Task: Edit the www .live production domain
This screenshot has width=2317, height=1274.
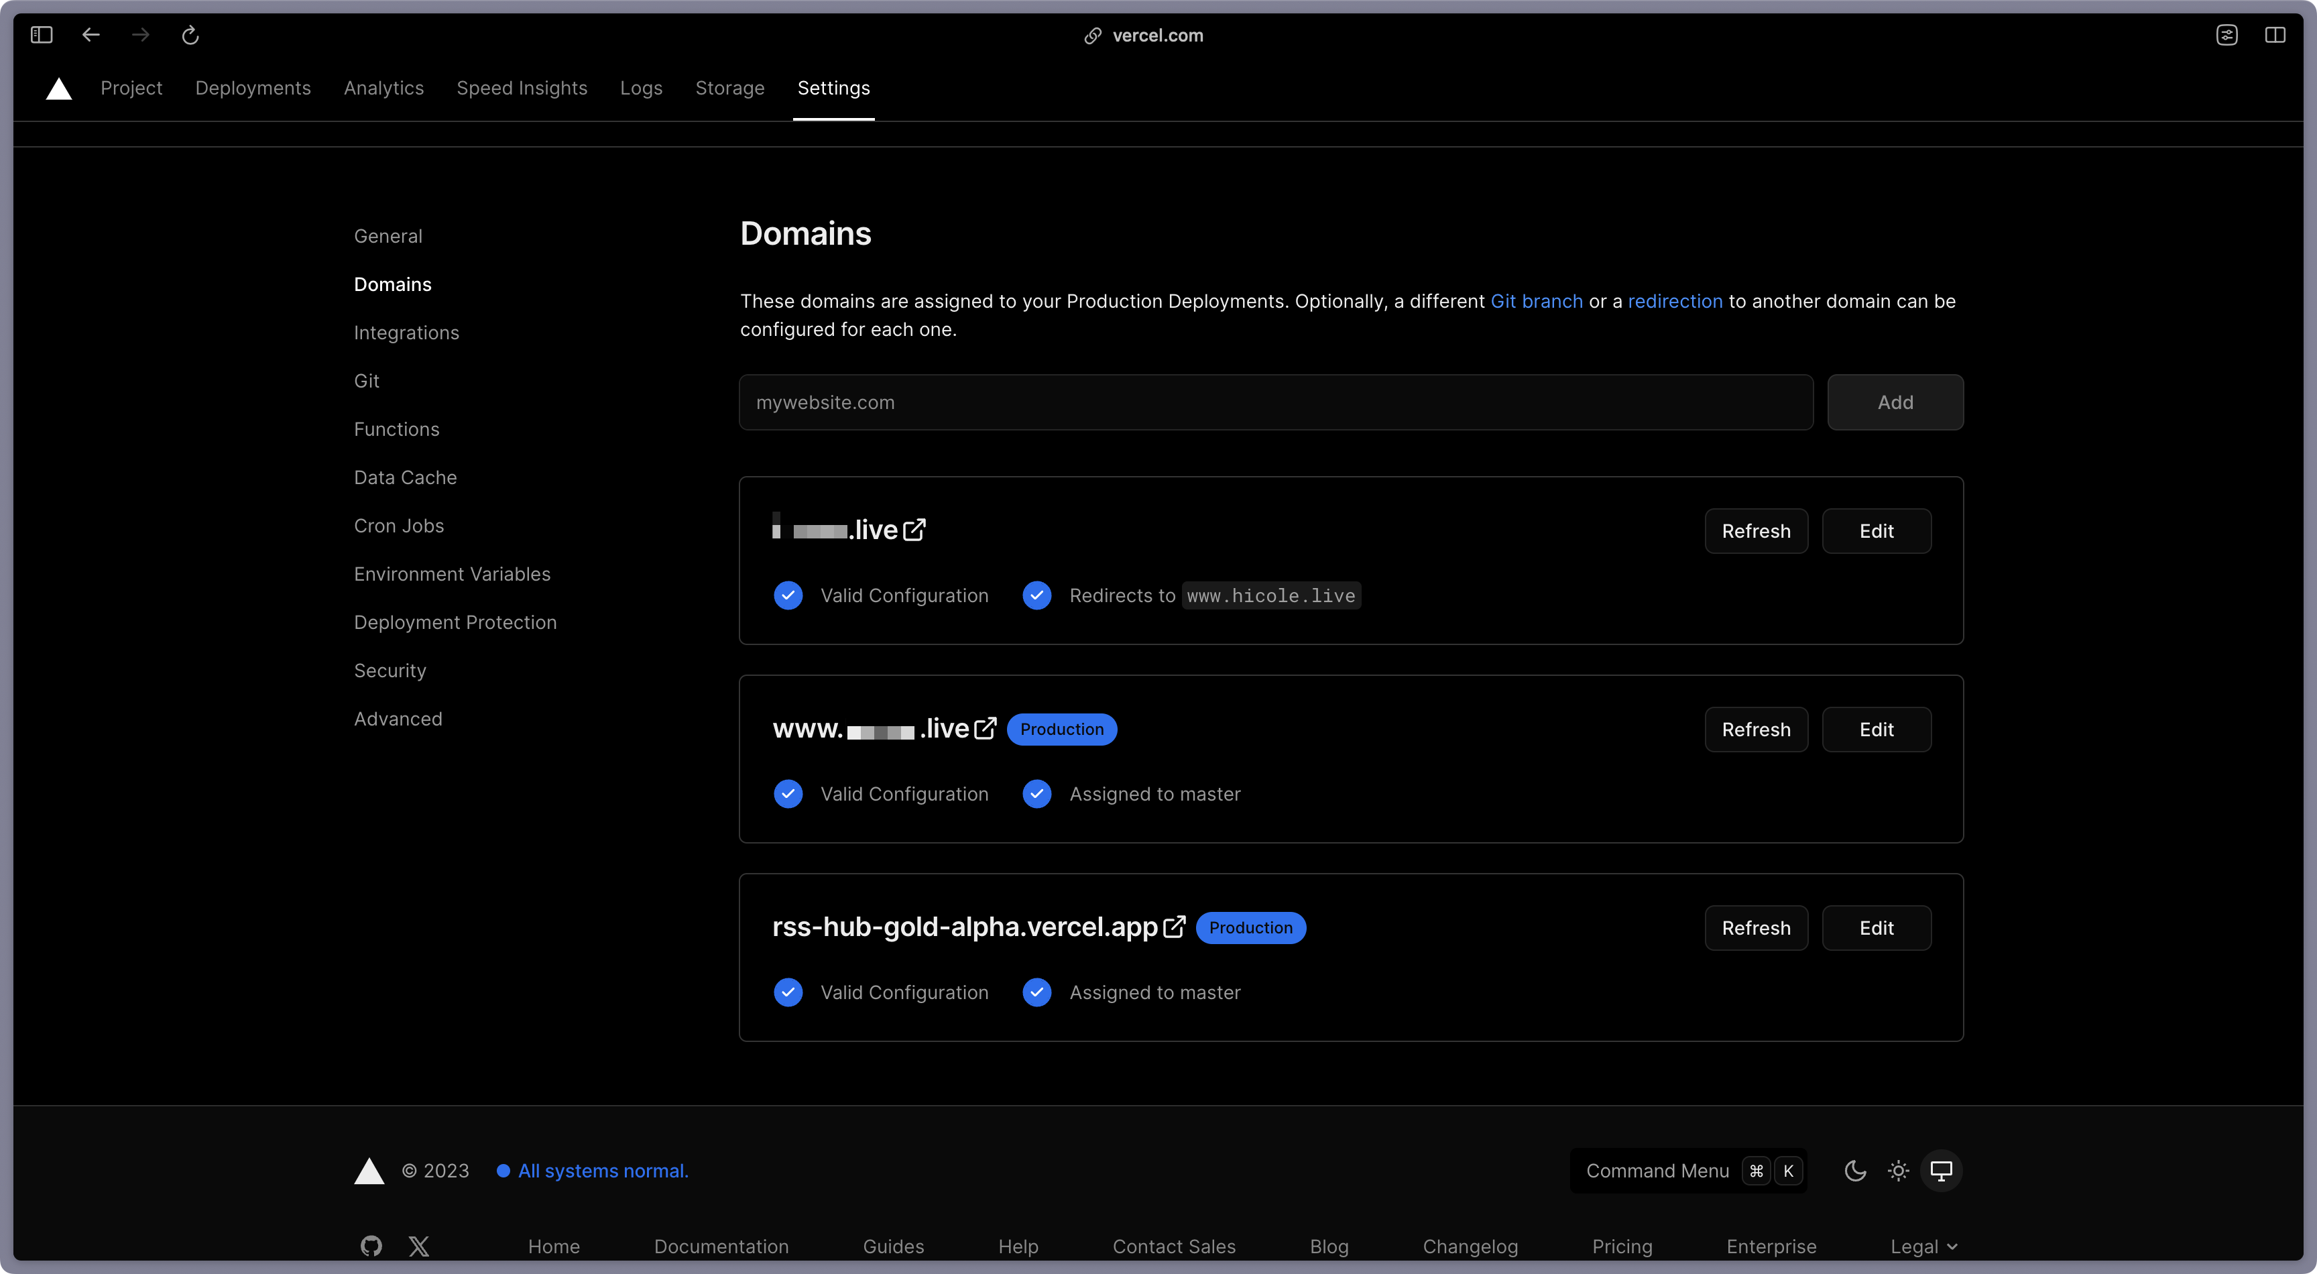Action: (x=1877, y=730)
